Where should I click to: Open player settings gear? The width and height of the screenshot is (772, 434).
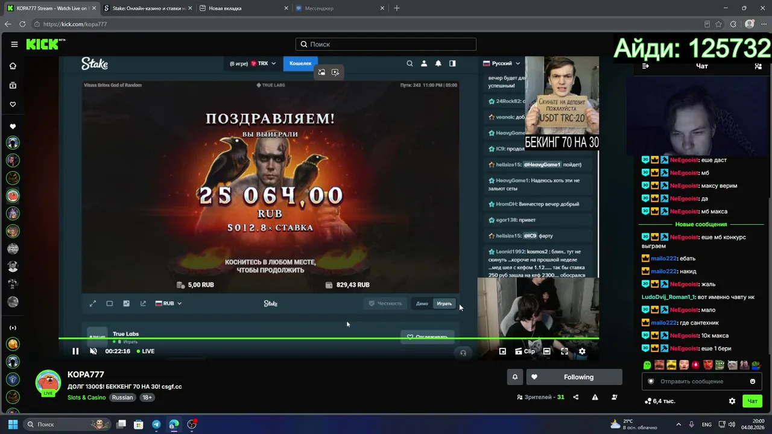(x=582, y=351)
